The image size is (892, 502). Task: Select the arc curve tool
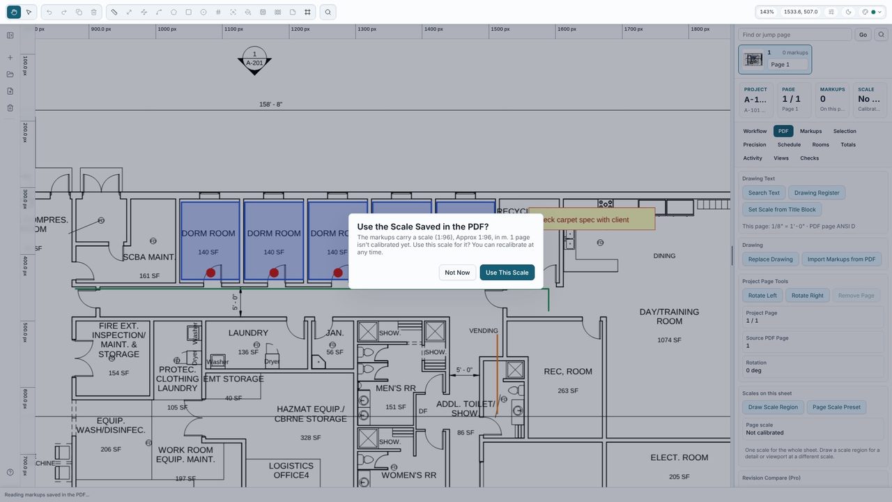159,12
